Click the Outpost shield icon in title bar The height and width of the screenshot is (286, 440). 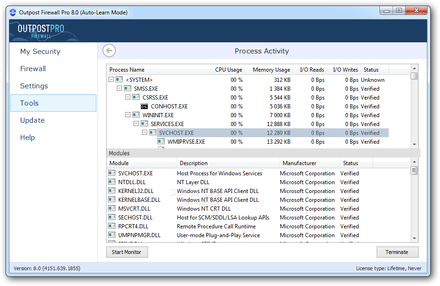(13, 13)
